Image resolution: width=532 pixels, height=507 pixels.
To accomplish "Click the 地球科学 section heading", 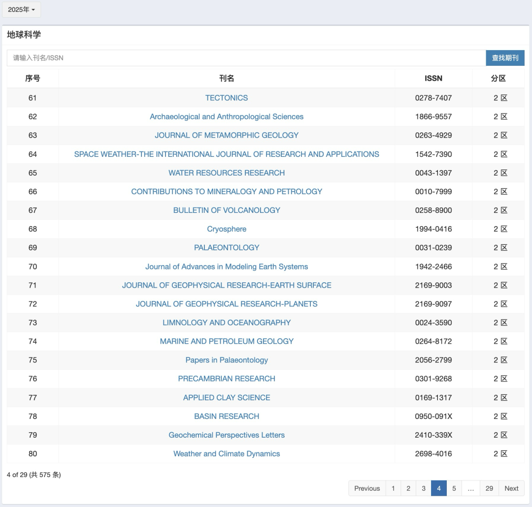I will coord(24,34).
